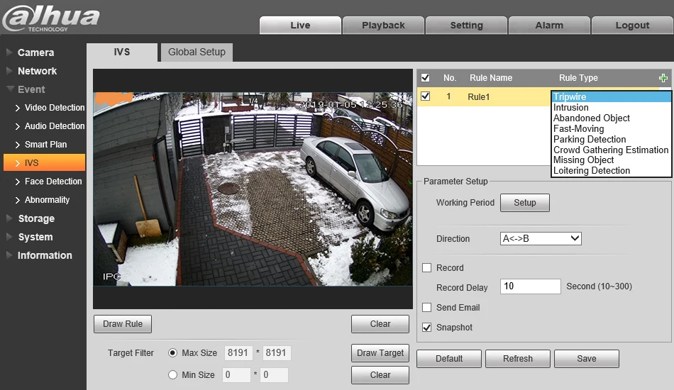Screen dimensions: 674x390
Task: Enable the Send Email checkbox
Action: [427, 308]
